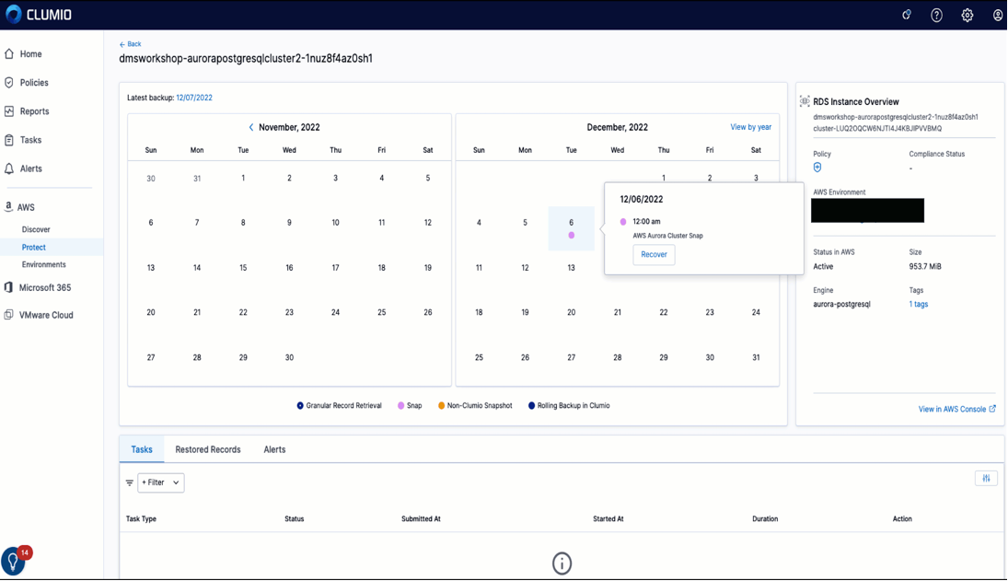Open Protect under AWS

pos(33,248)
